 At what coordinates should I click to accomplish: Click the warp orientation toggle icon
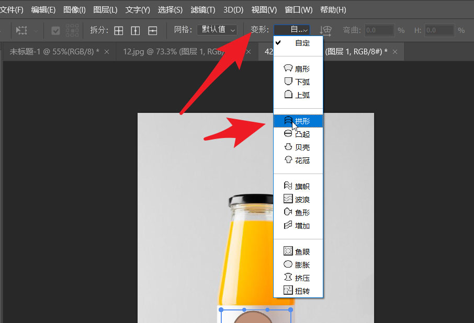325,30
